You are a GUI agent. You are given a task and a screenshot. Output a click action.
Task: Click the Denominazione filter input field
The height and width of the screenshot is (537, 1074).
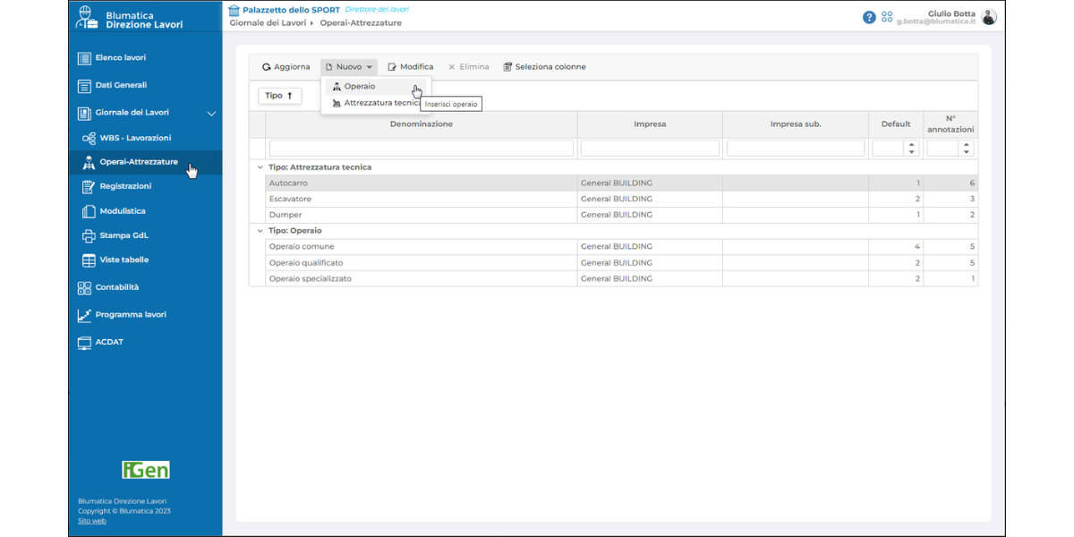pos(421,149)
